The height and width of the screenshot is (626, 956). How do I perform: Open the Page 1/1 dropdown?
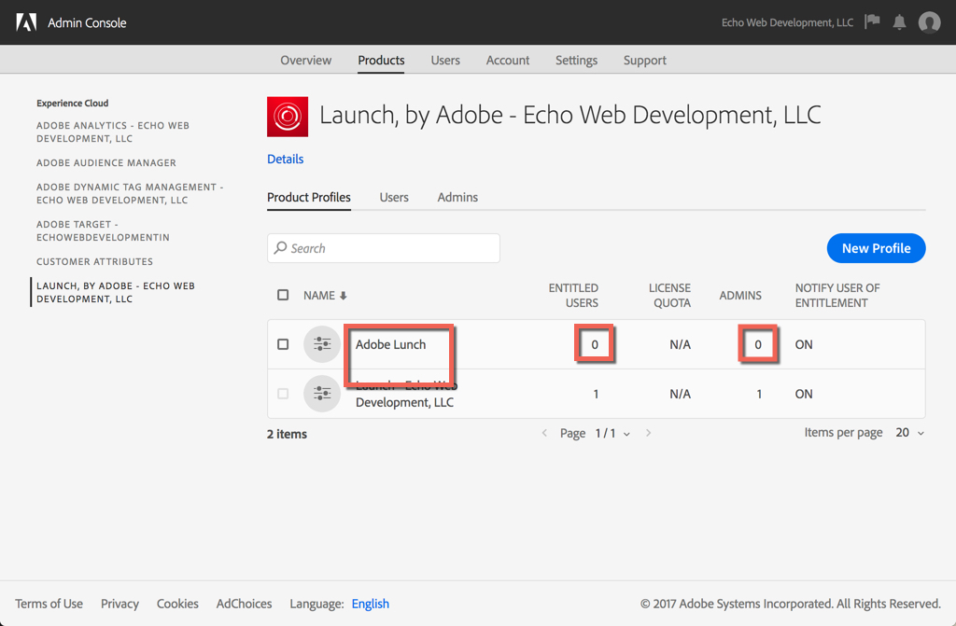tap(612, 434)
